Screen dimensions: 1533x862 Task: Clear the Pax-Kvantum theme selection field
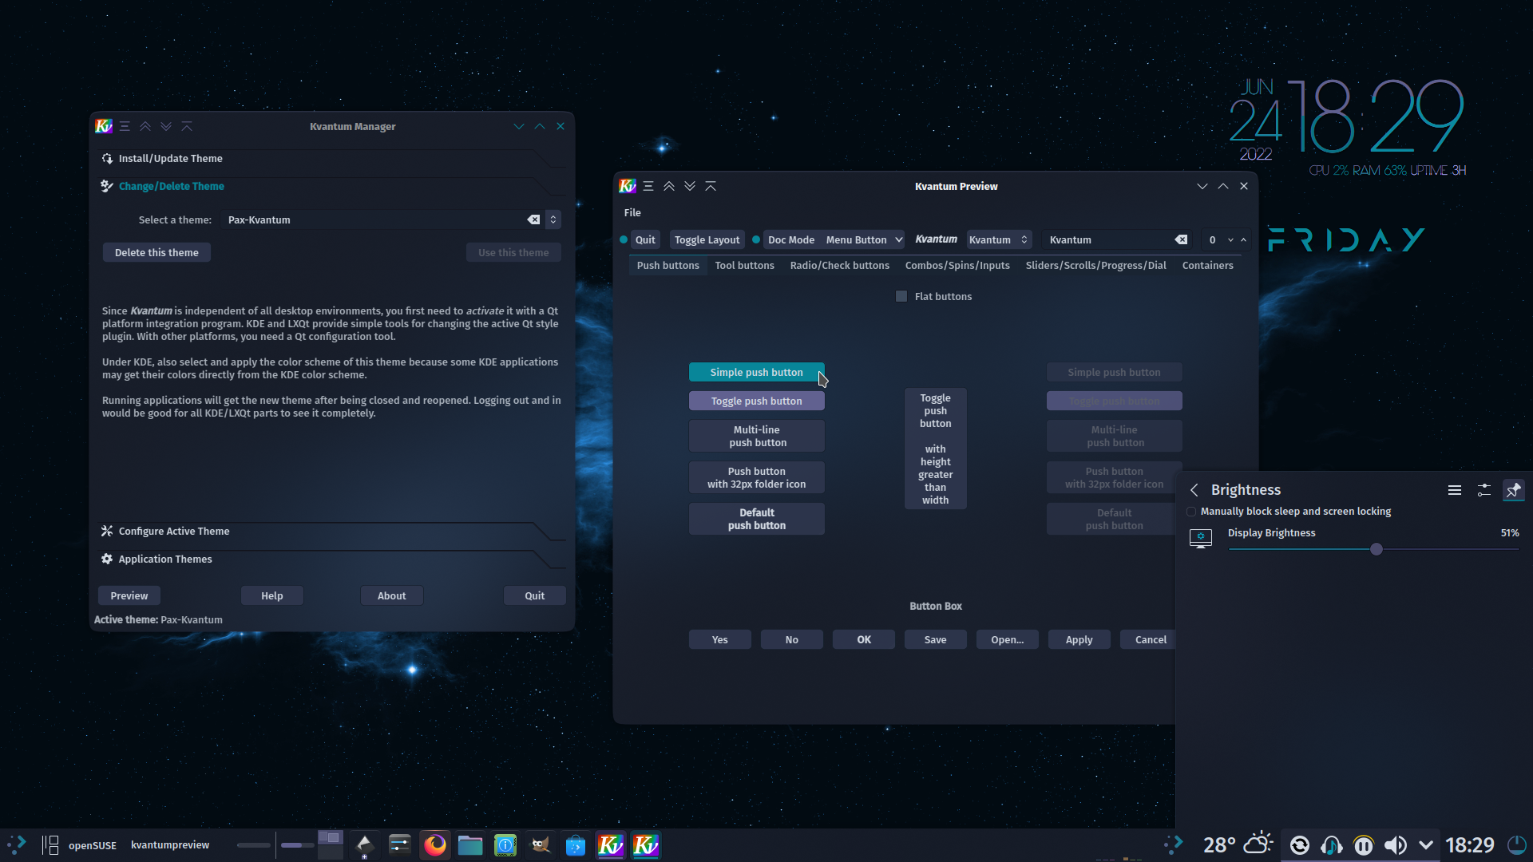533,219
